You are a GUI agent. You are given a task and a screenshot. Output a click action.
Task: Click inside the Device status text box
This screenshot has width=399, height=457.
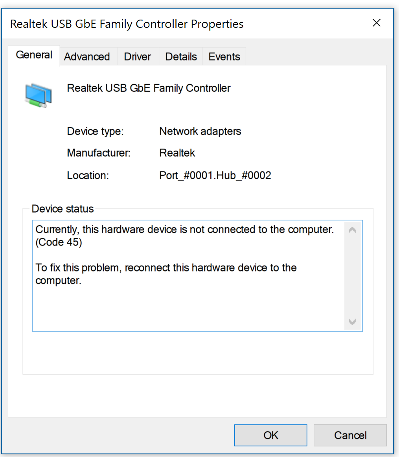(188, 276)
